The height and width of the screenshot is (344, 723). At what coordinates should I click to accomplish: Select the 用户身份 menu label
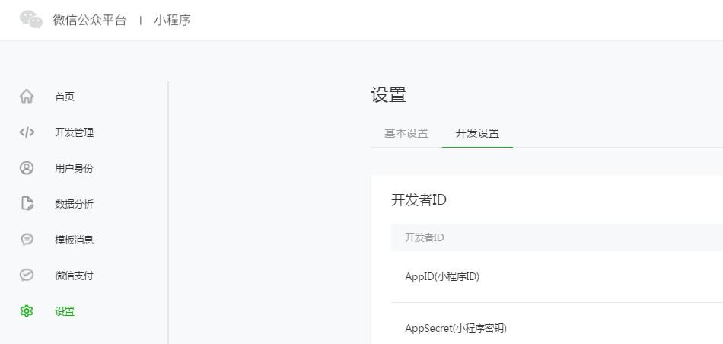tap(74, 168)
